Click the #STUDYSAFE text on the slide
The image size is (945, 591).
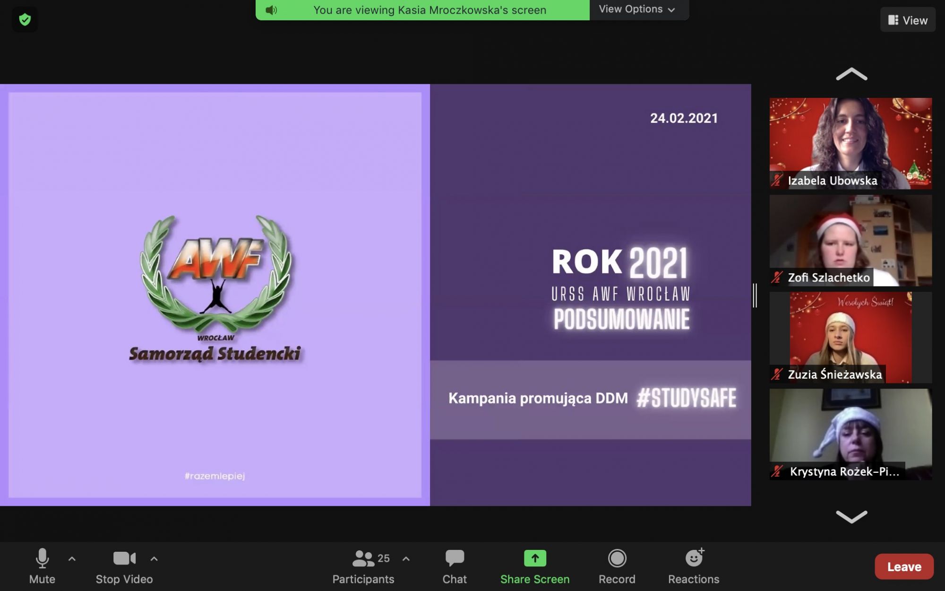click(x=687, y=398)
